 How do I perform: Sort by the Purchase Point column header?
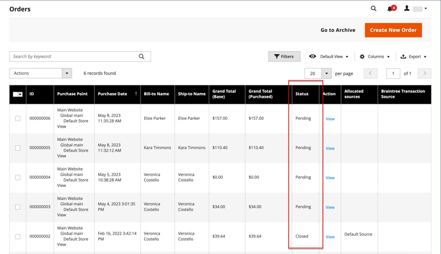point(74,95)
